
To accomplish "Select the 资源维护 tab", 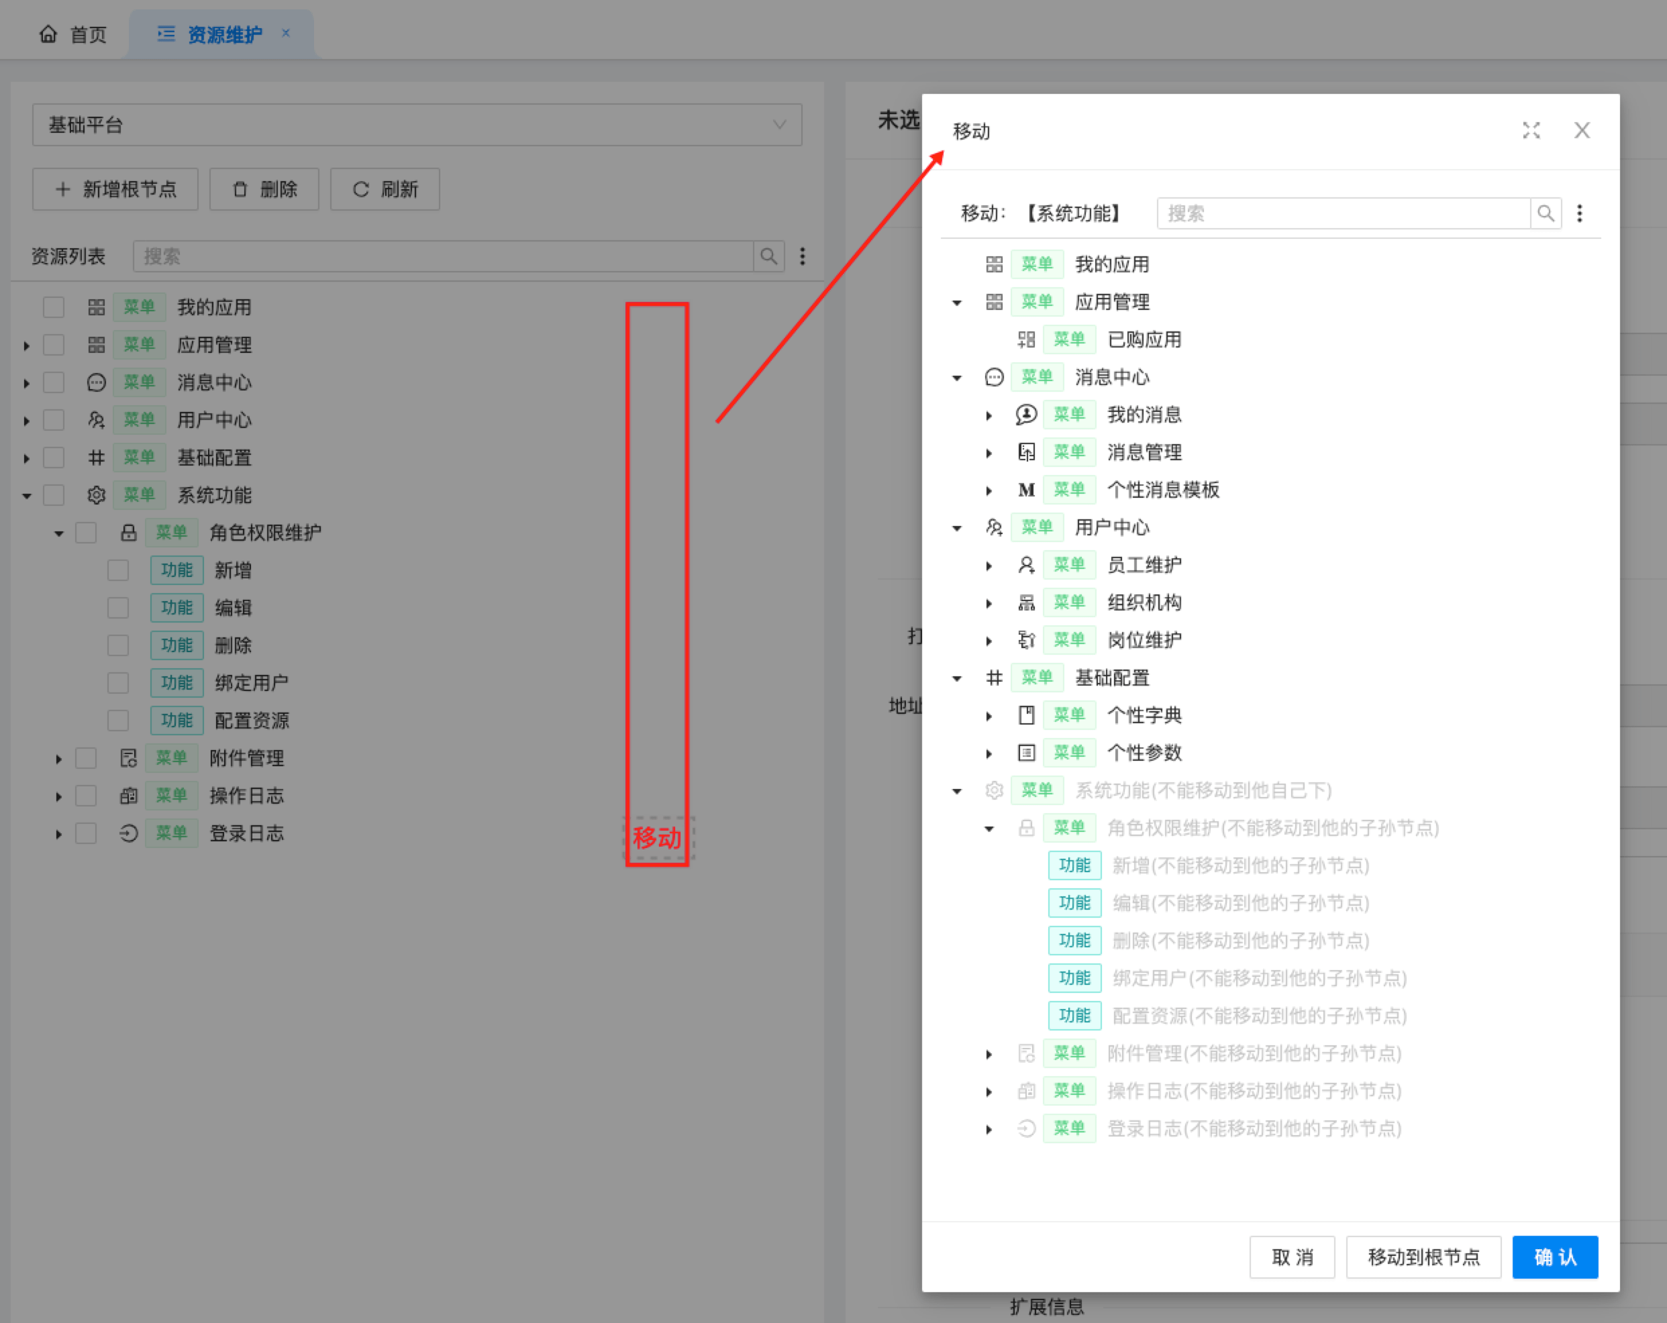I will (224, 34).
